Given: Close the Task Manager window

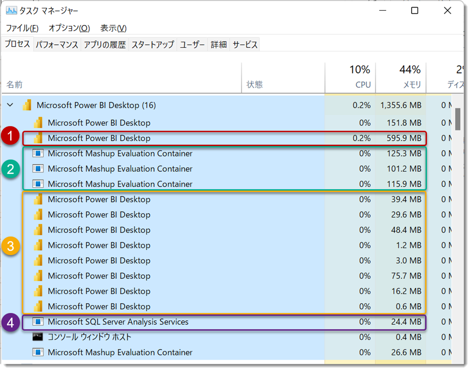Looking at the screenshot, I should [x=447, y=11].
